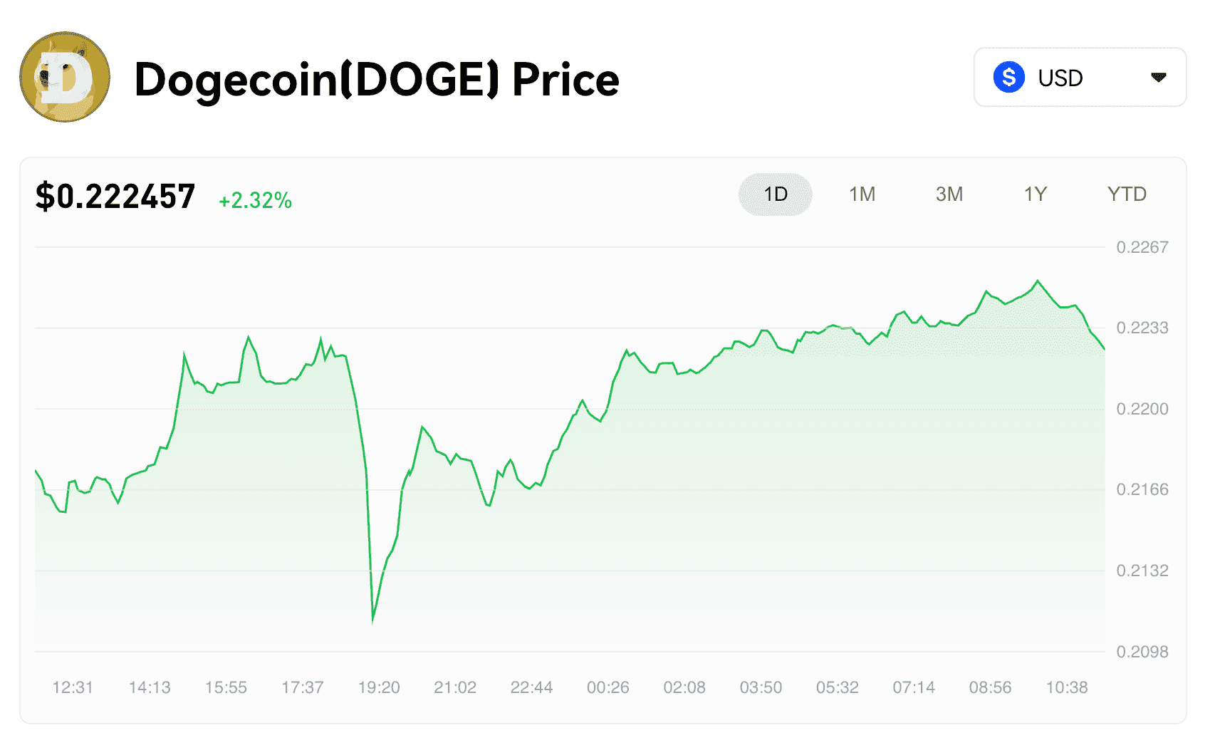
Task: Click the Dogecoin coin logo
Action: [x=65, y=77]
